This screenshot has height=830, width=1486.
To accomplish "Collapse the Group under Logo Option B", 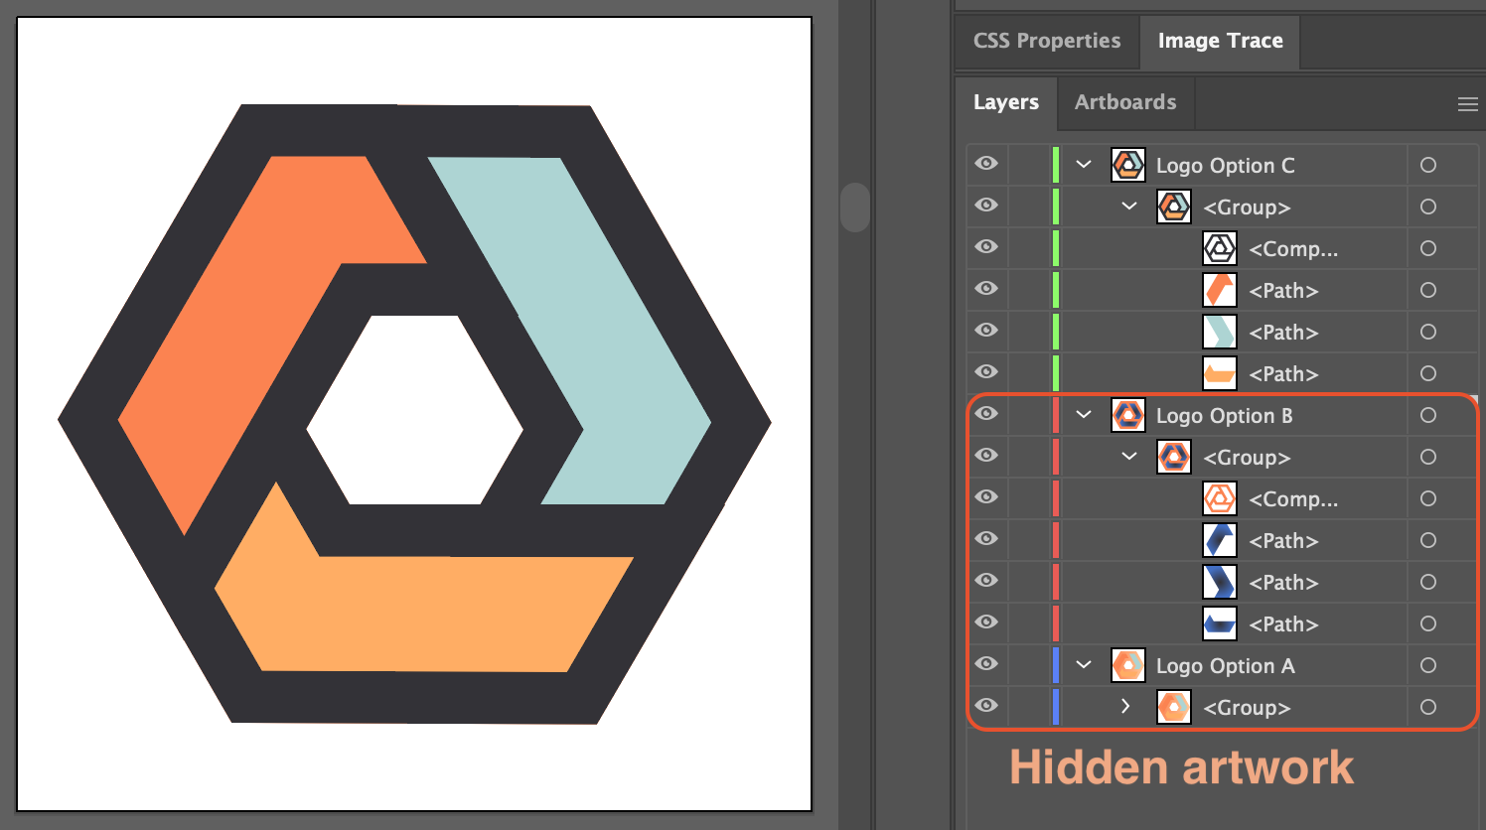I will 1127,457.
